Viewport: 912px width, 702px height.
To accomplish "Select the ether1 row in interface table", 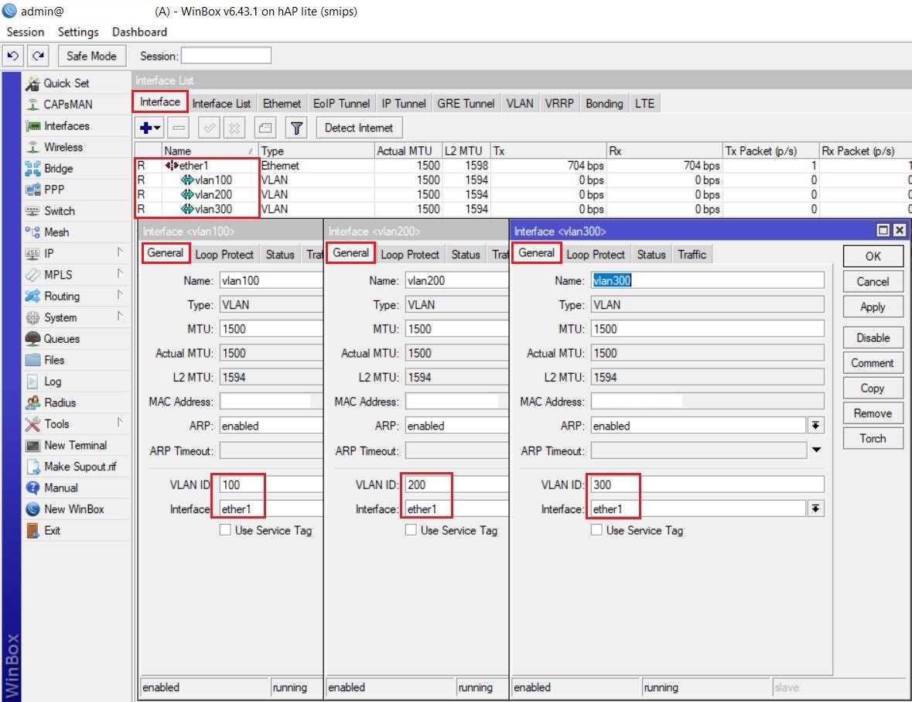I will 524,166.
